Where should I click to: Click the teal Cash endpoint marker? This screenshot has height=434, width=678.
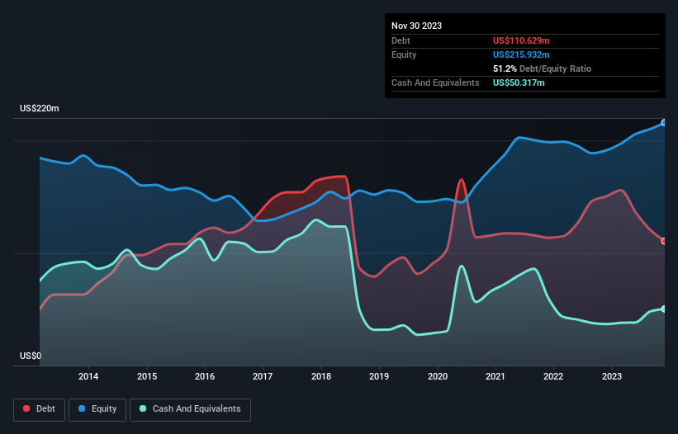click(x=664, y=309)
